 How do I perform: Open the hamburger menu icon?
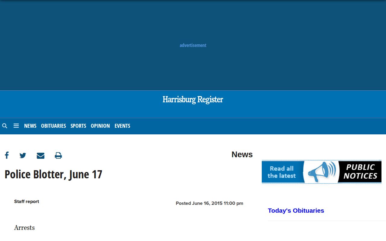coord(16,126)
